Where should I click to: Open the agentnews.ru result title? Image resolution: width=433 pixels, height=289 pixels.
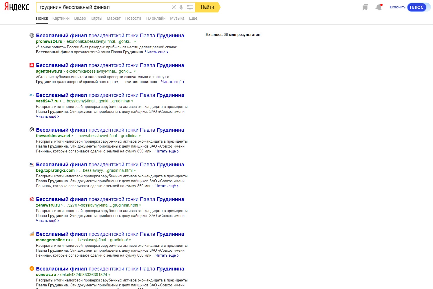[x=110, y=65]
